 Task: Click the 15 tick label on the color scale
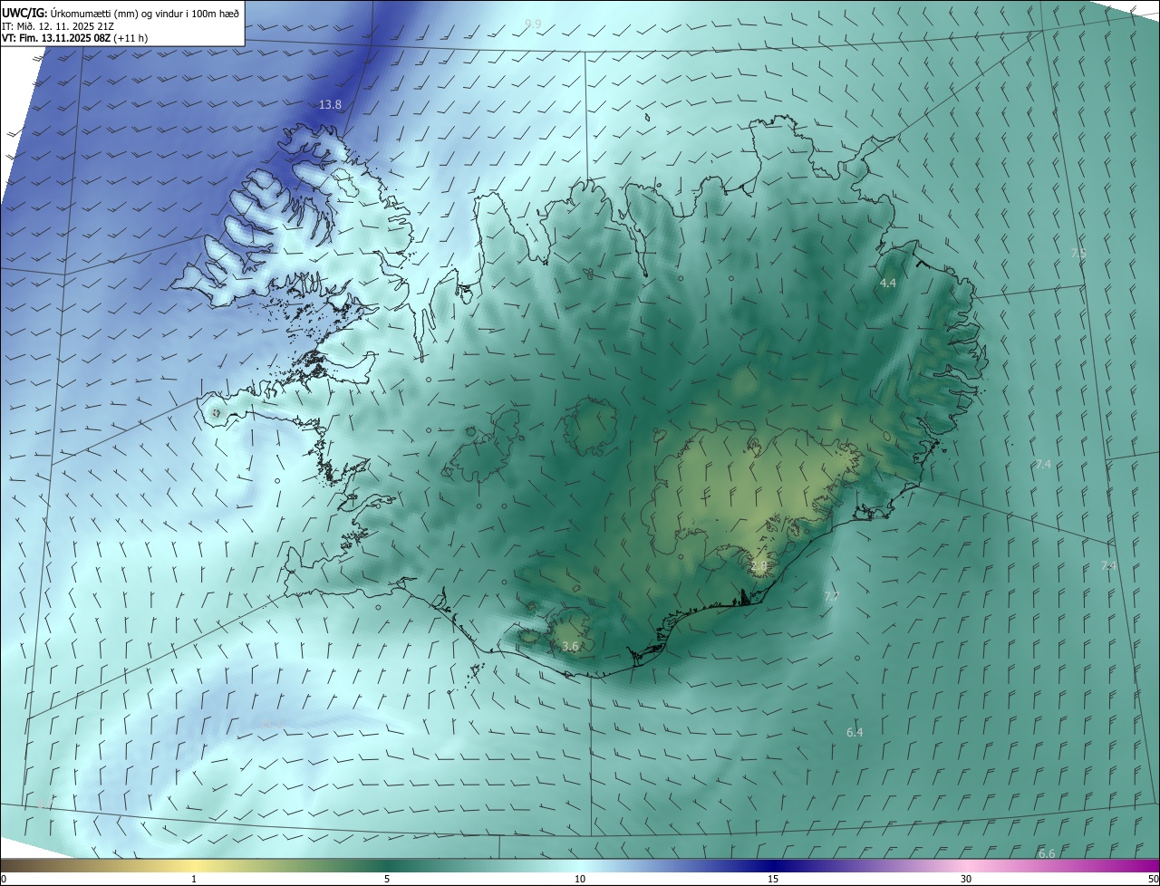pyautogui.click(x=773, y=879)
